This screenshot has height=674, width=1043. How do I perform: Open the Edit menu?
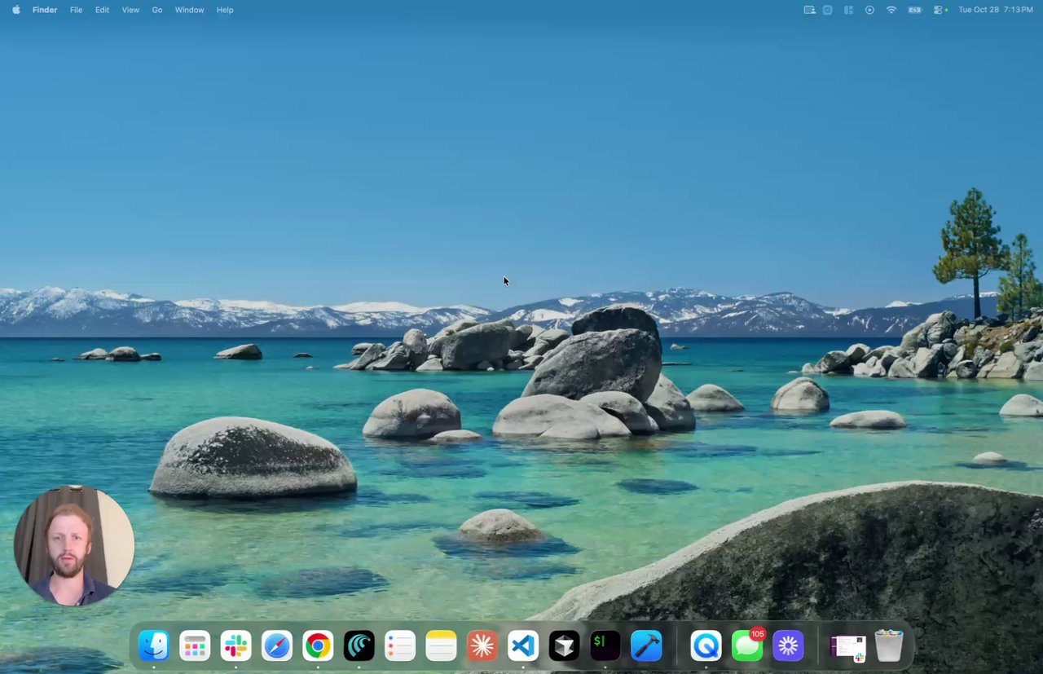coord(102,10)
